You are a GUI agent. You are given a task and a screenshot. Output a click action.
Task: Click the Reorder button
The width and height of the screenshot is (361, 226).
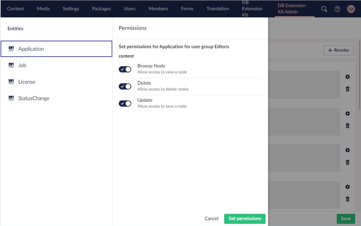339,50
